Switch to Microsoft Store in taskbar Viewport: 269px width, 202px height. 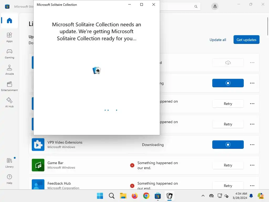tap(158, 196)
